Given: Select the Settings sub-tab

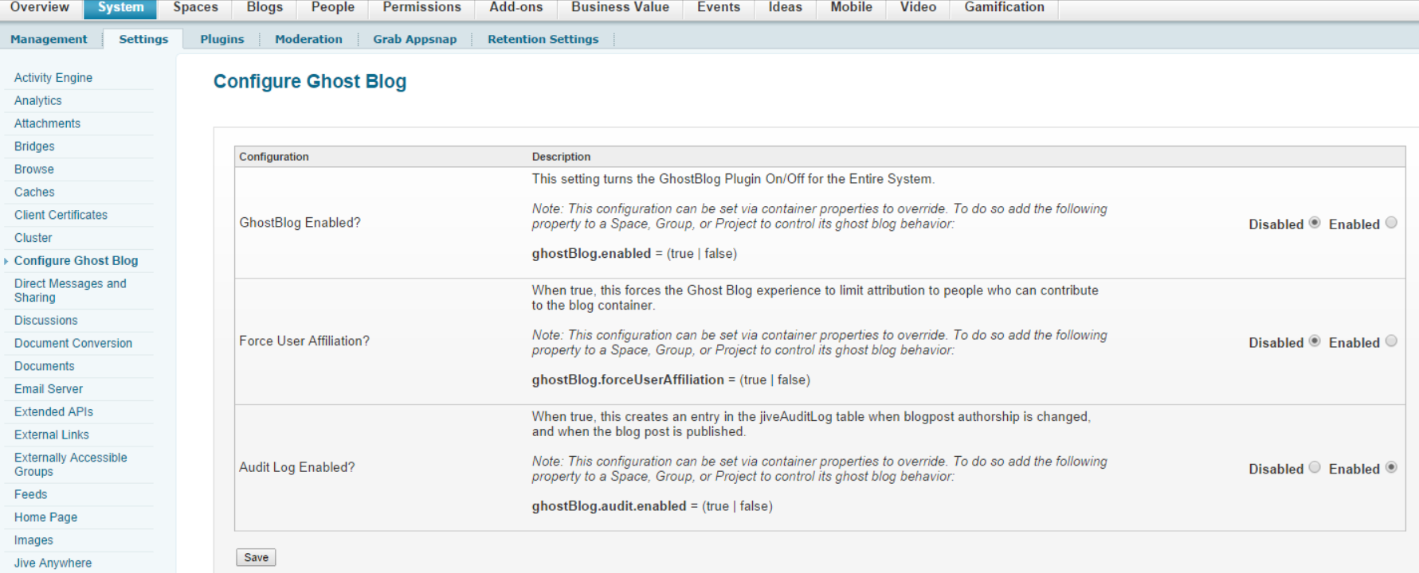Looking at the screenshot, I should pos(143,39).
